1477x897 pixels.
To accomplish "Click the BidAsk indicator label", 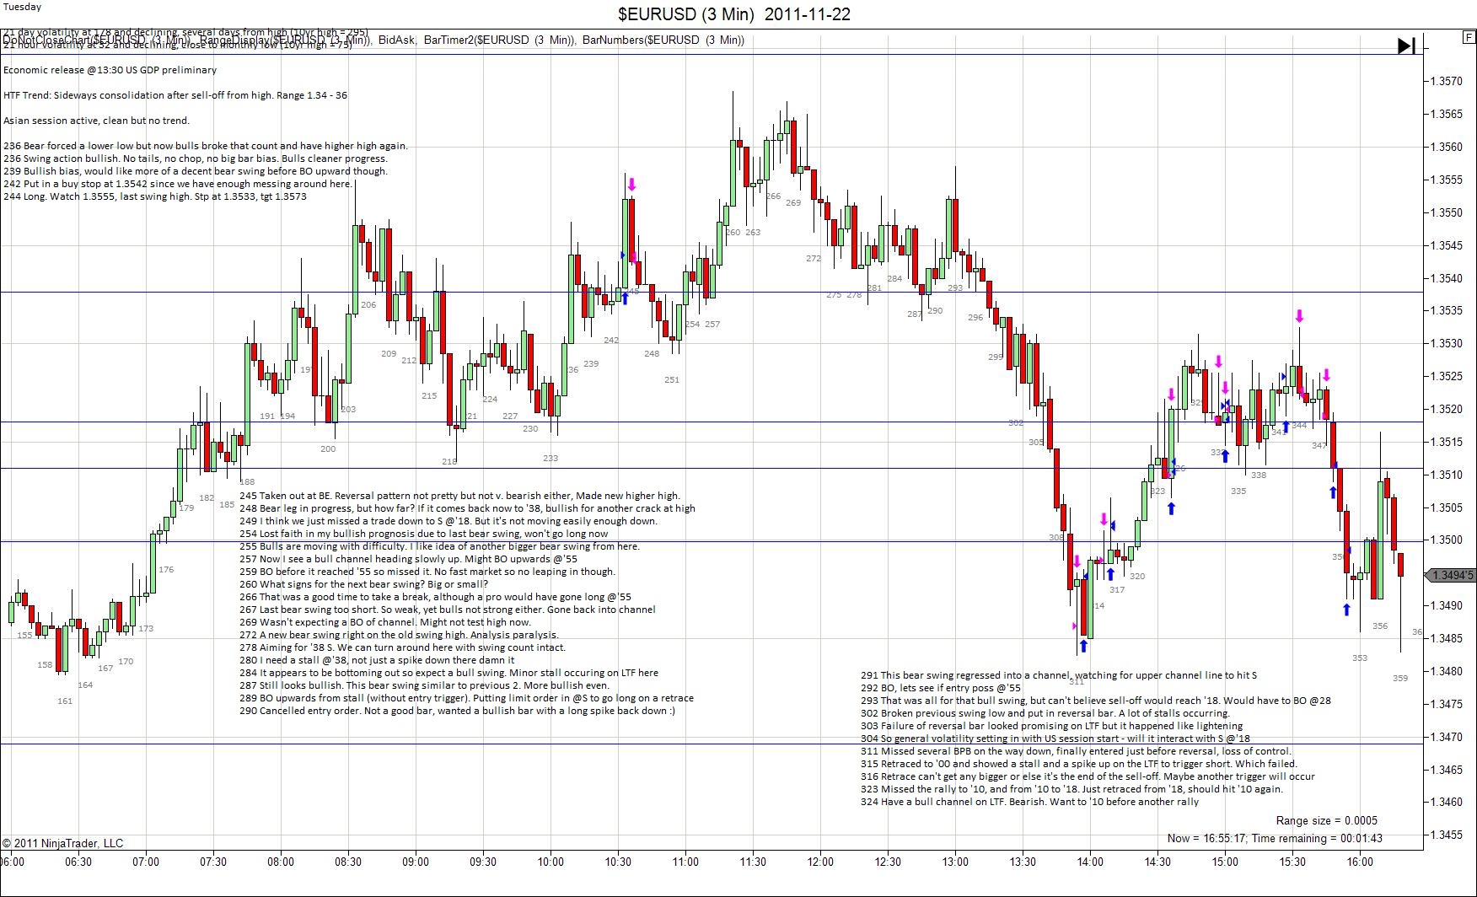I will pos(397,40).
